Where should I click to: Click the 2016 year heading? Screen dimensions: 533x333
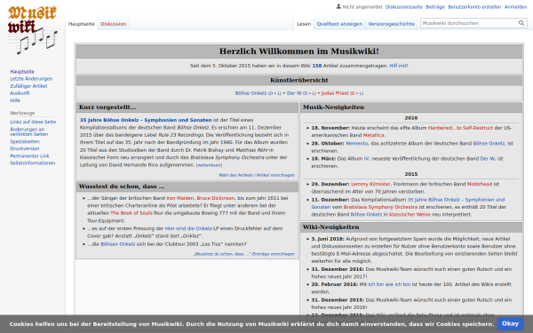[411, 118]
